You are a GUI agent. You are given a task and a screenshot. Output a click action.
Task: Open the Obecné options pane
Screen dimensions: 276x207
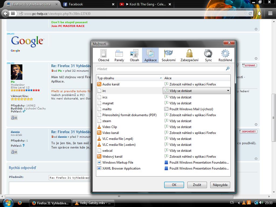pos(103,56)
